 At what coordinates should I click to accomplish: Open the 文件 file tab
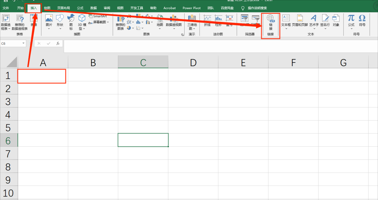(6, 8)
